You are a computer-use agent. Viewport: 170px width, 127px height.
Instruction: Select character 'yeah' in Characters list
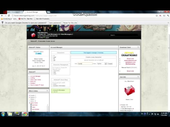coord(55,57)
